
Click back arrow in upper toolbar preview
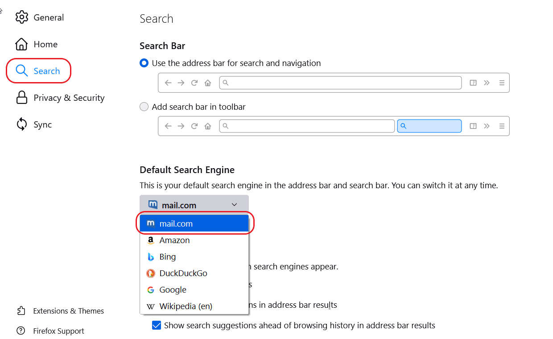[x=168, y=83]
